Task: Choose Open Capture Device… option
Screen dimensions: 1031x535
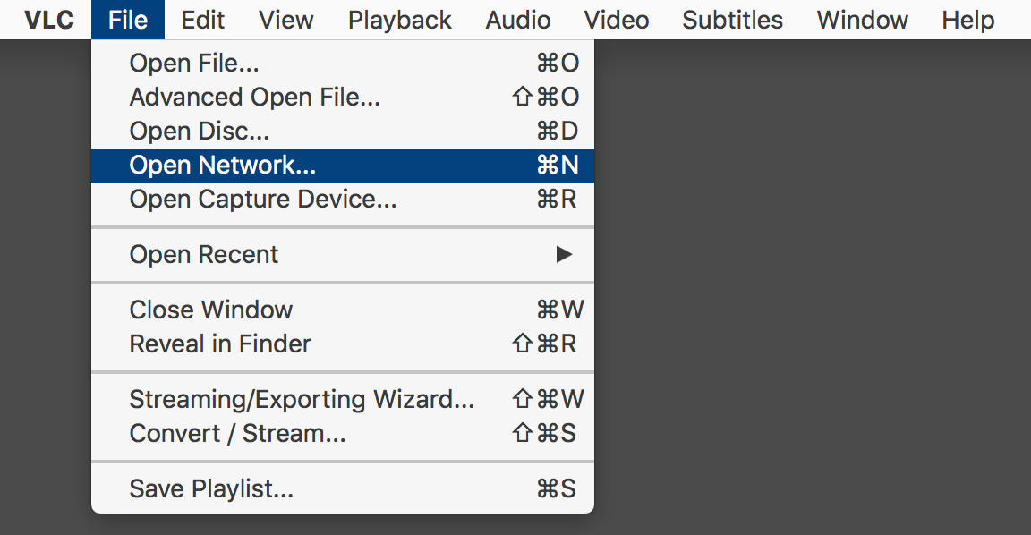Action: pos(343,200)
